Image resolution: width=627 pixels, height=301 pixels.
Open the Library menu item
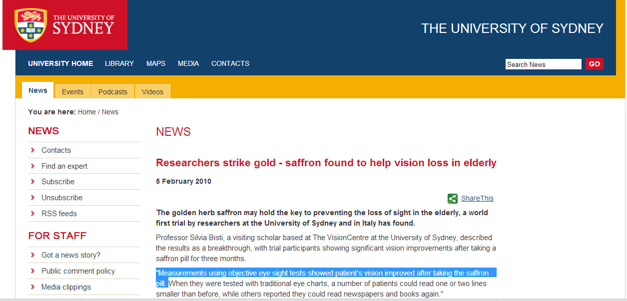119,63
